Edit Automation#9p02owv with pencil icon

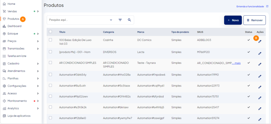pos(260,98)
